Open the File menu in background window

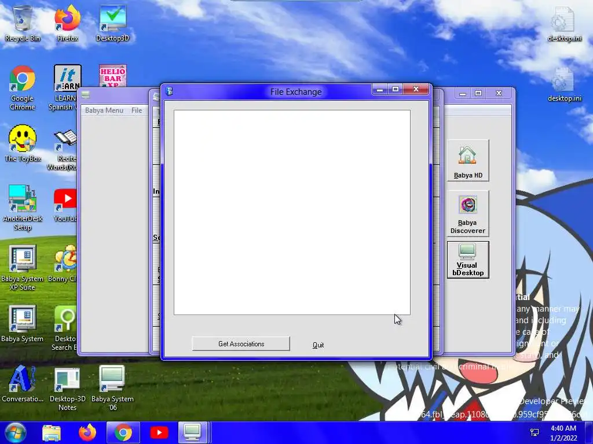click(137, 110)
